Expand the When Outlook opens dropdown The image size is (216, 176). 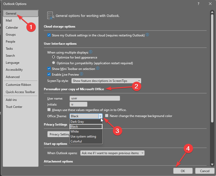(x=112, y=153)
